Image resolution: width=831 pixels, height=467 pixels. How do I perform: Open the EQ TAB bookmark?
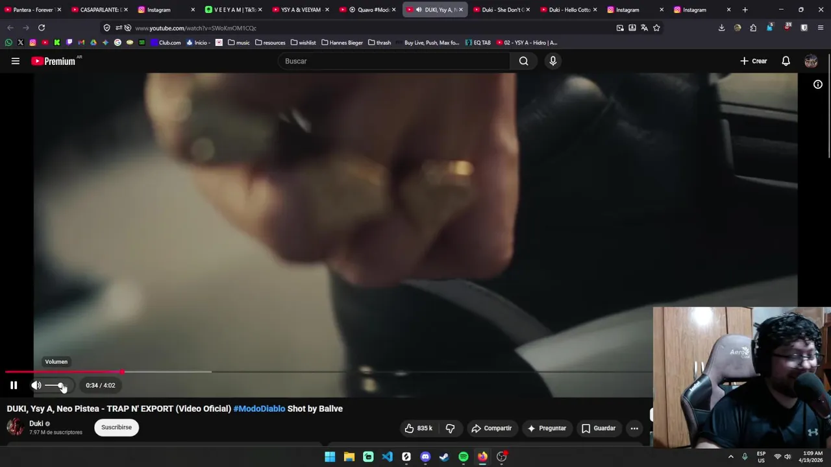[x=478, y=43]
